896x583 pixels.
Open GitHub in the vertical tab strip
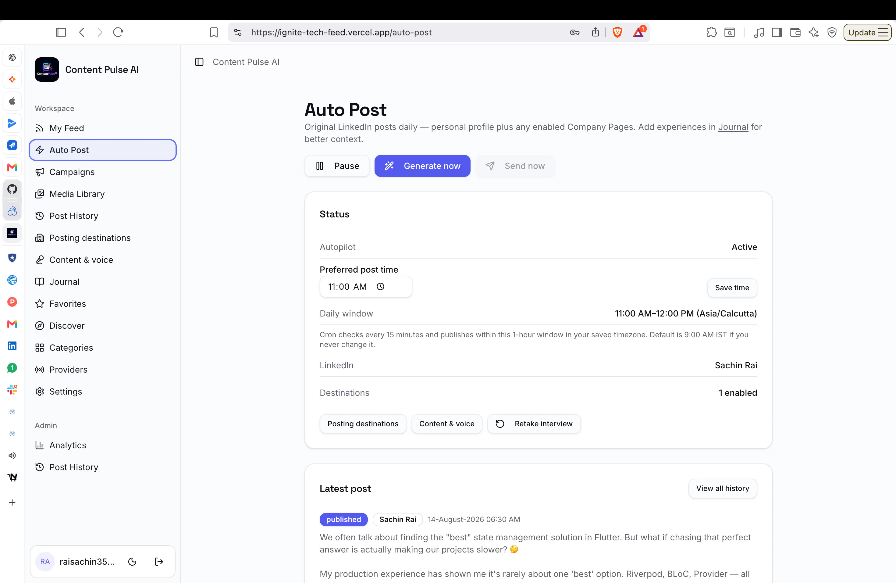click(x=12, y=189)
